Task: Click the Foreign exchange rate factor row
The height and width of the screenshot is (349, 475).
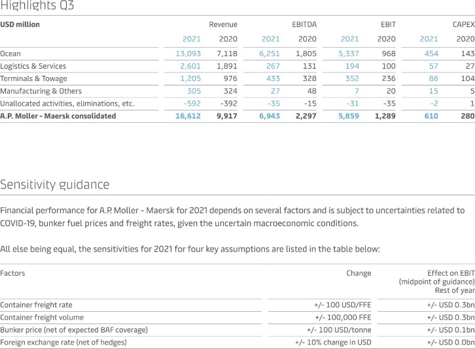Action: (63, 342)
